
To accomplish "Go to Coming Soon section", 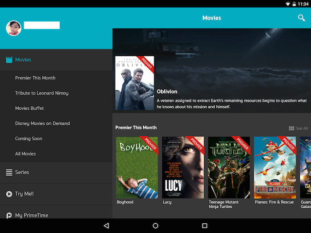I will tap(28, 139).
